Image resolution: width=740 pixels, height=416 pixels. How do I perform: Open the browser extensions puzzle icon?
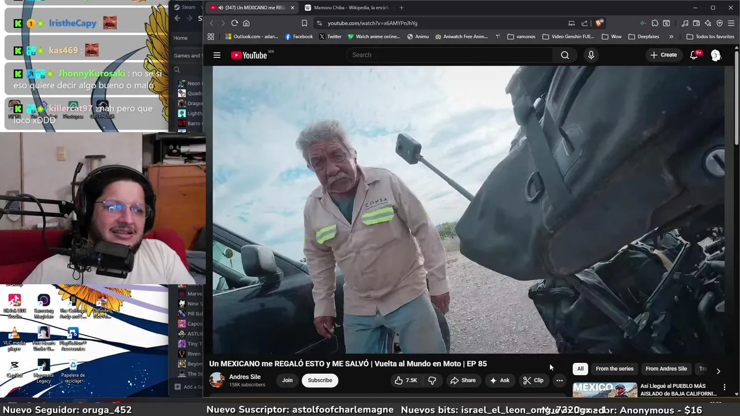(654, 23)
